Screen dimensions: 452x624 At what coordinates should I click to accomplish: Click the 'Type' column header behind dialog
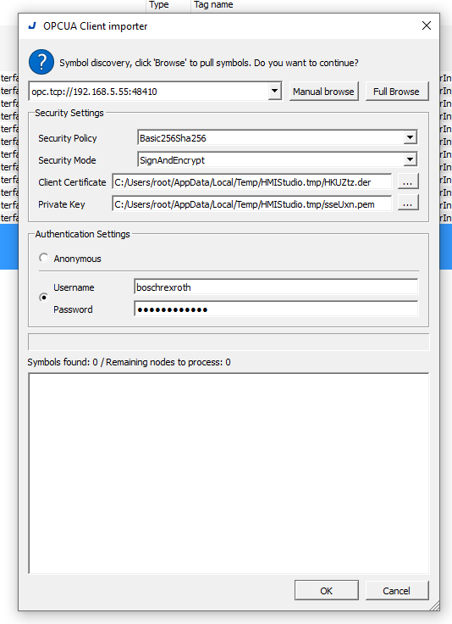tap(159, 5)
